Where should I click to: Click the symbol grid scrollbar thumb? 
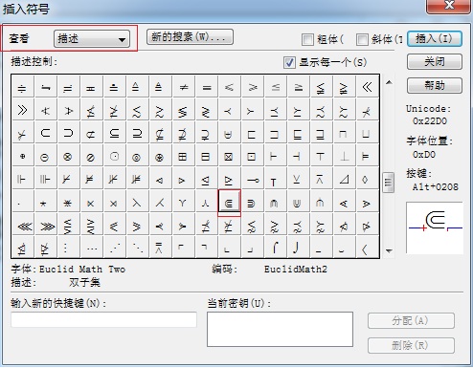(x=389, y=183)
